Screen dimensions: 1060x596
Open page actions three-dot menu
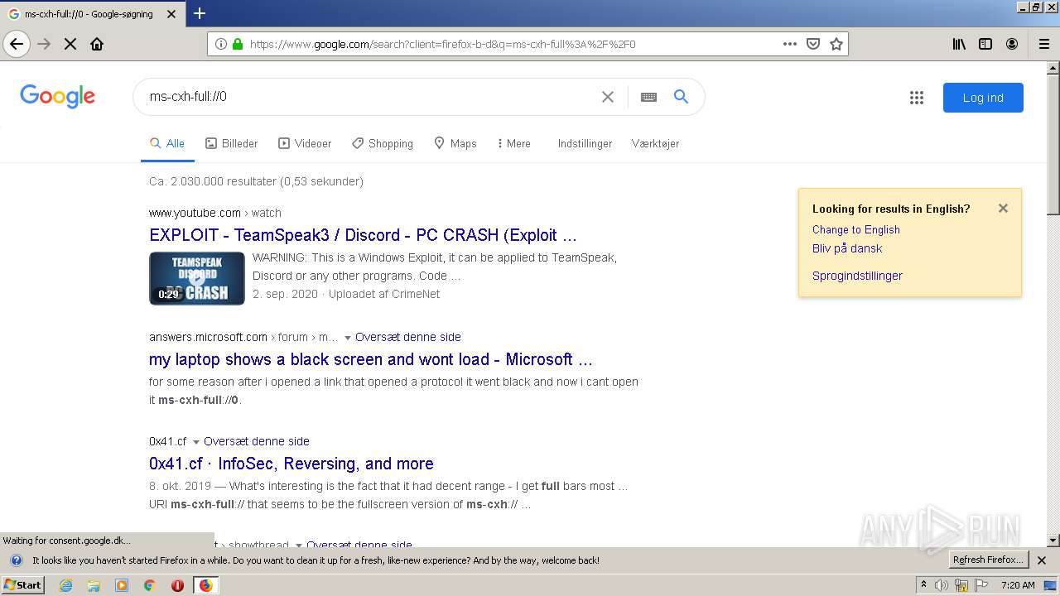tap(790, 44)
